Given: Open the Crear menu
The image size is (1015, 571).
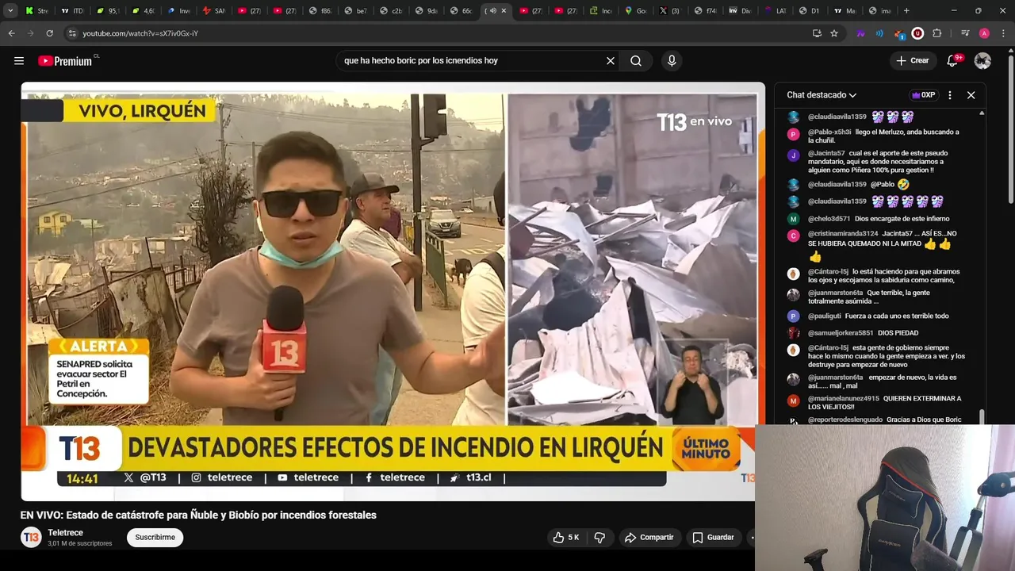Looking at the screenshot, I should 913,61.
